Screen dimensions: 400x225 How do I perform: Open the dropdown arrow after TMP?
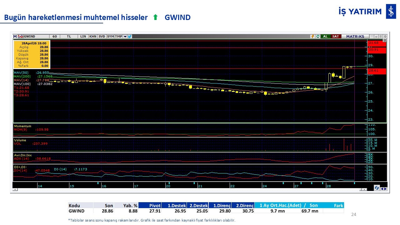coord(125,37)
